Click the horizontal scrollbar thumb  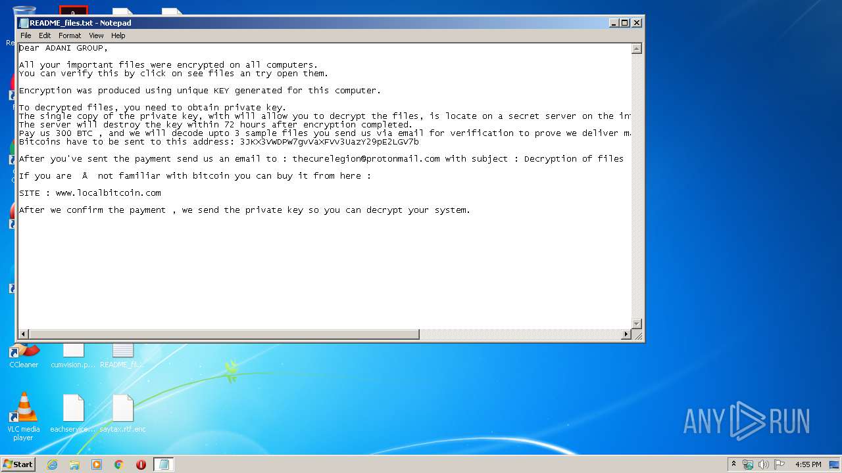pos(224,334)
